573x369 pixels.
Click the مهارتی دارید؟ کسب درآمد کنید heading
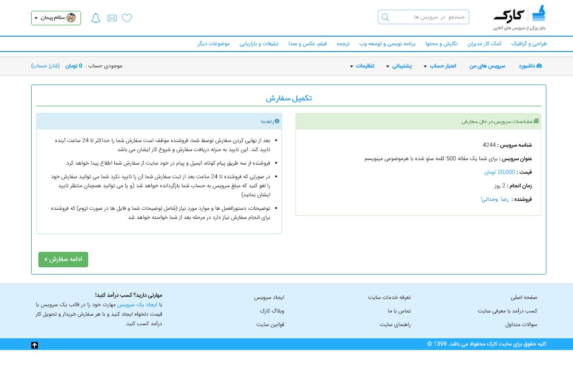pos(129,295)
